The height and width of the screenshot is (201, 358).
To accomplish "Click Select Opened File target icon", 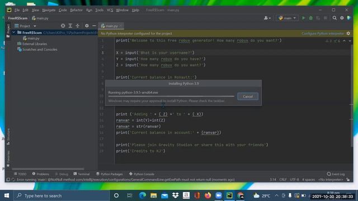I will (63, 26).
